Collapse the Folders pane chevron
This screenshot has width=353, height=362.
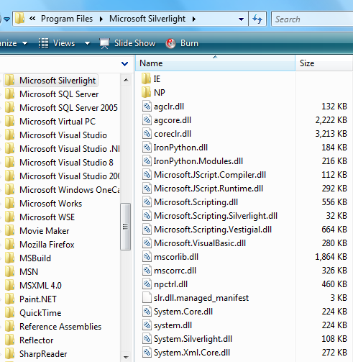pyautogui.click(x=124, y=64)
